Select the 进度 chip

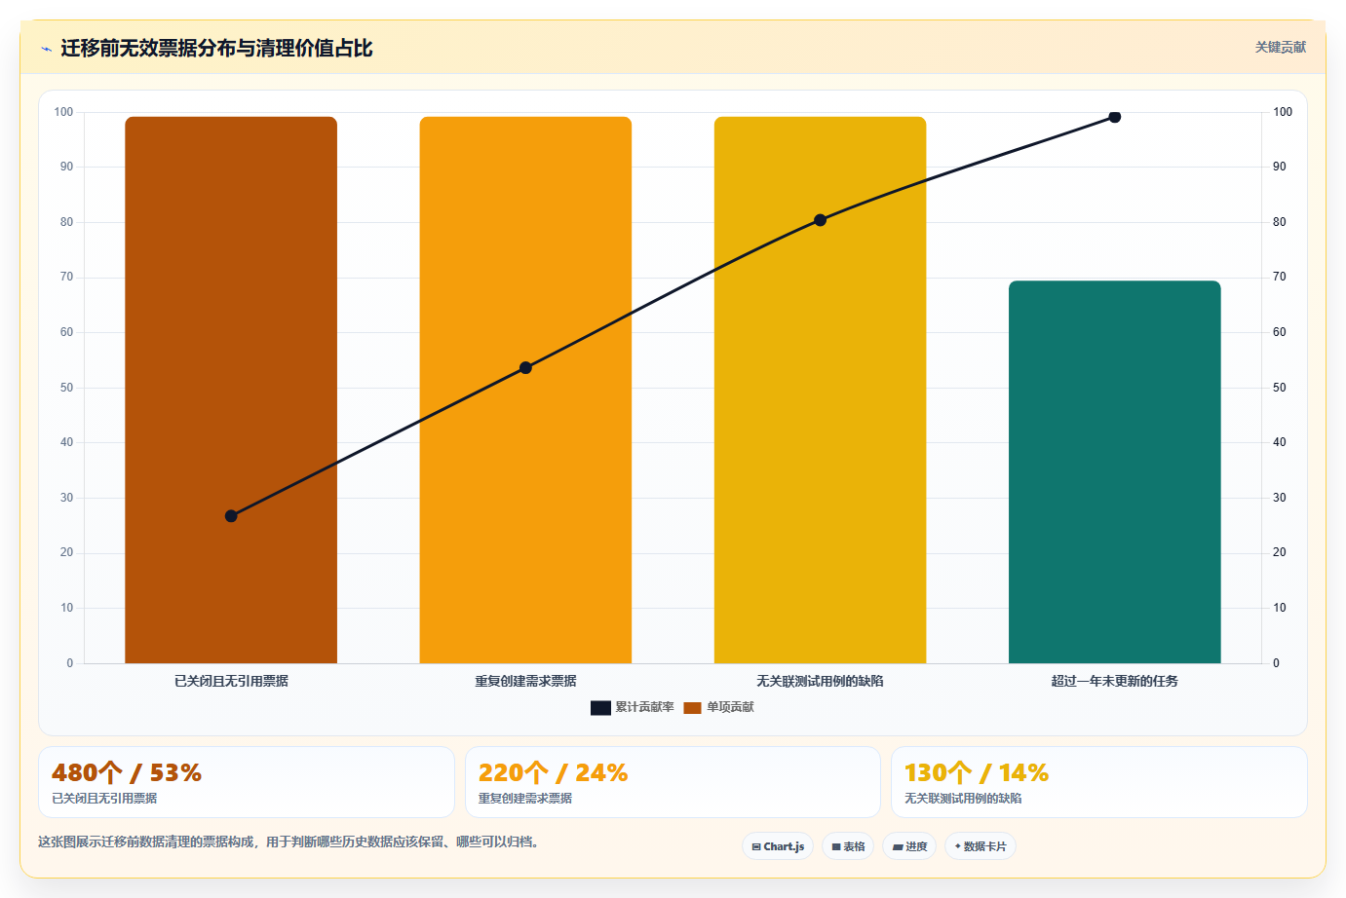point(909,846)
